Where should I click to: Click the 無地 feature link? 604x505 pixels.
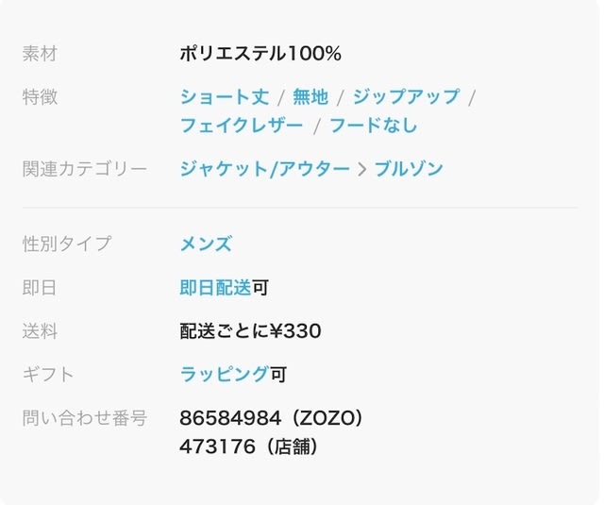(310, 97)
